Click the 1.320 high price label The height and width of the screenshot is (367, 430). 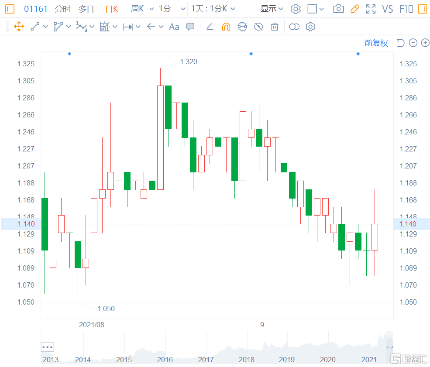click(x=189, y=62)
